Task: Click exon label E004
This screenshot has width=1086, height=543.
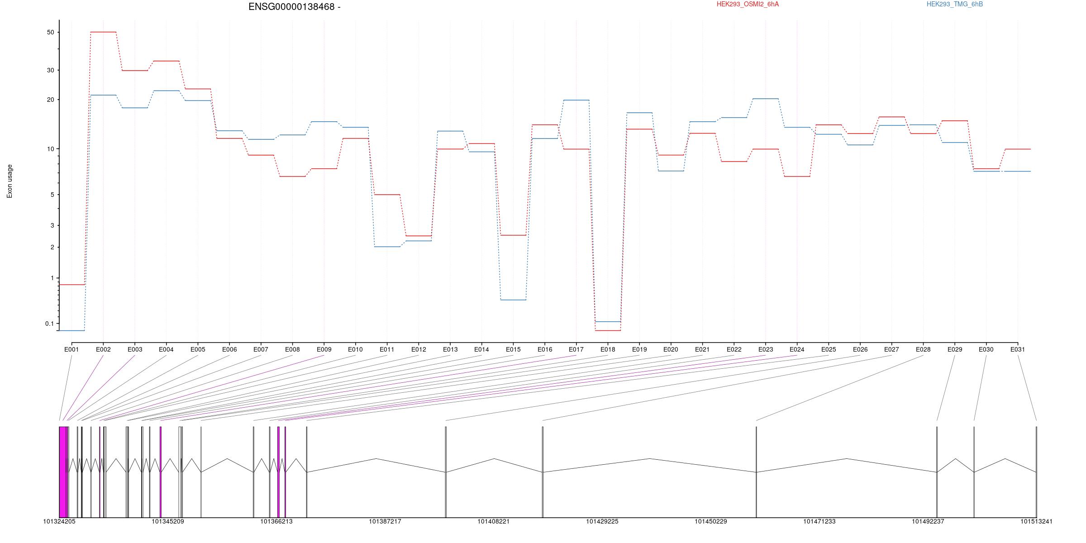Action: click(x=166, y=349)
